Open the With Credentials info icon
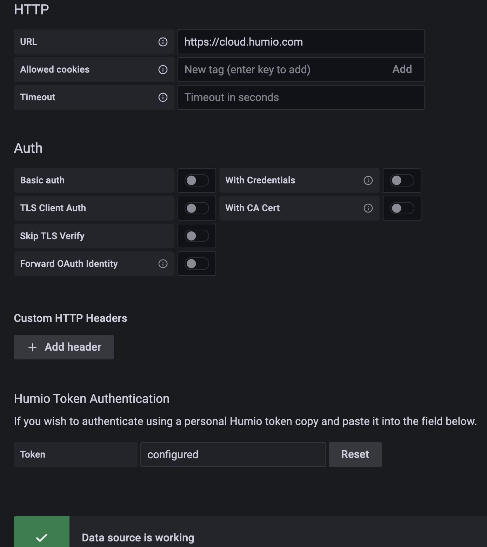This screenshot has width=487, height=547. (x=367, y=180)
